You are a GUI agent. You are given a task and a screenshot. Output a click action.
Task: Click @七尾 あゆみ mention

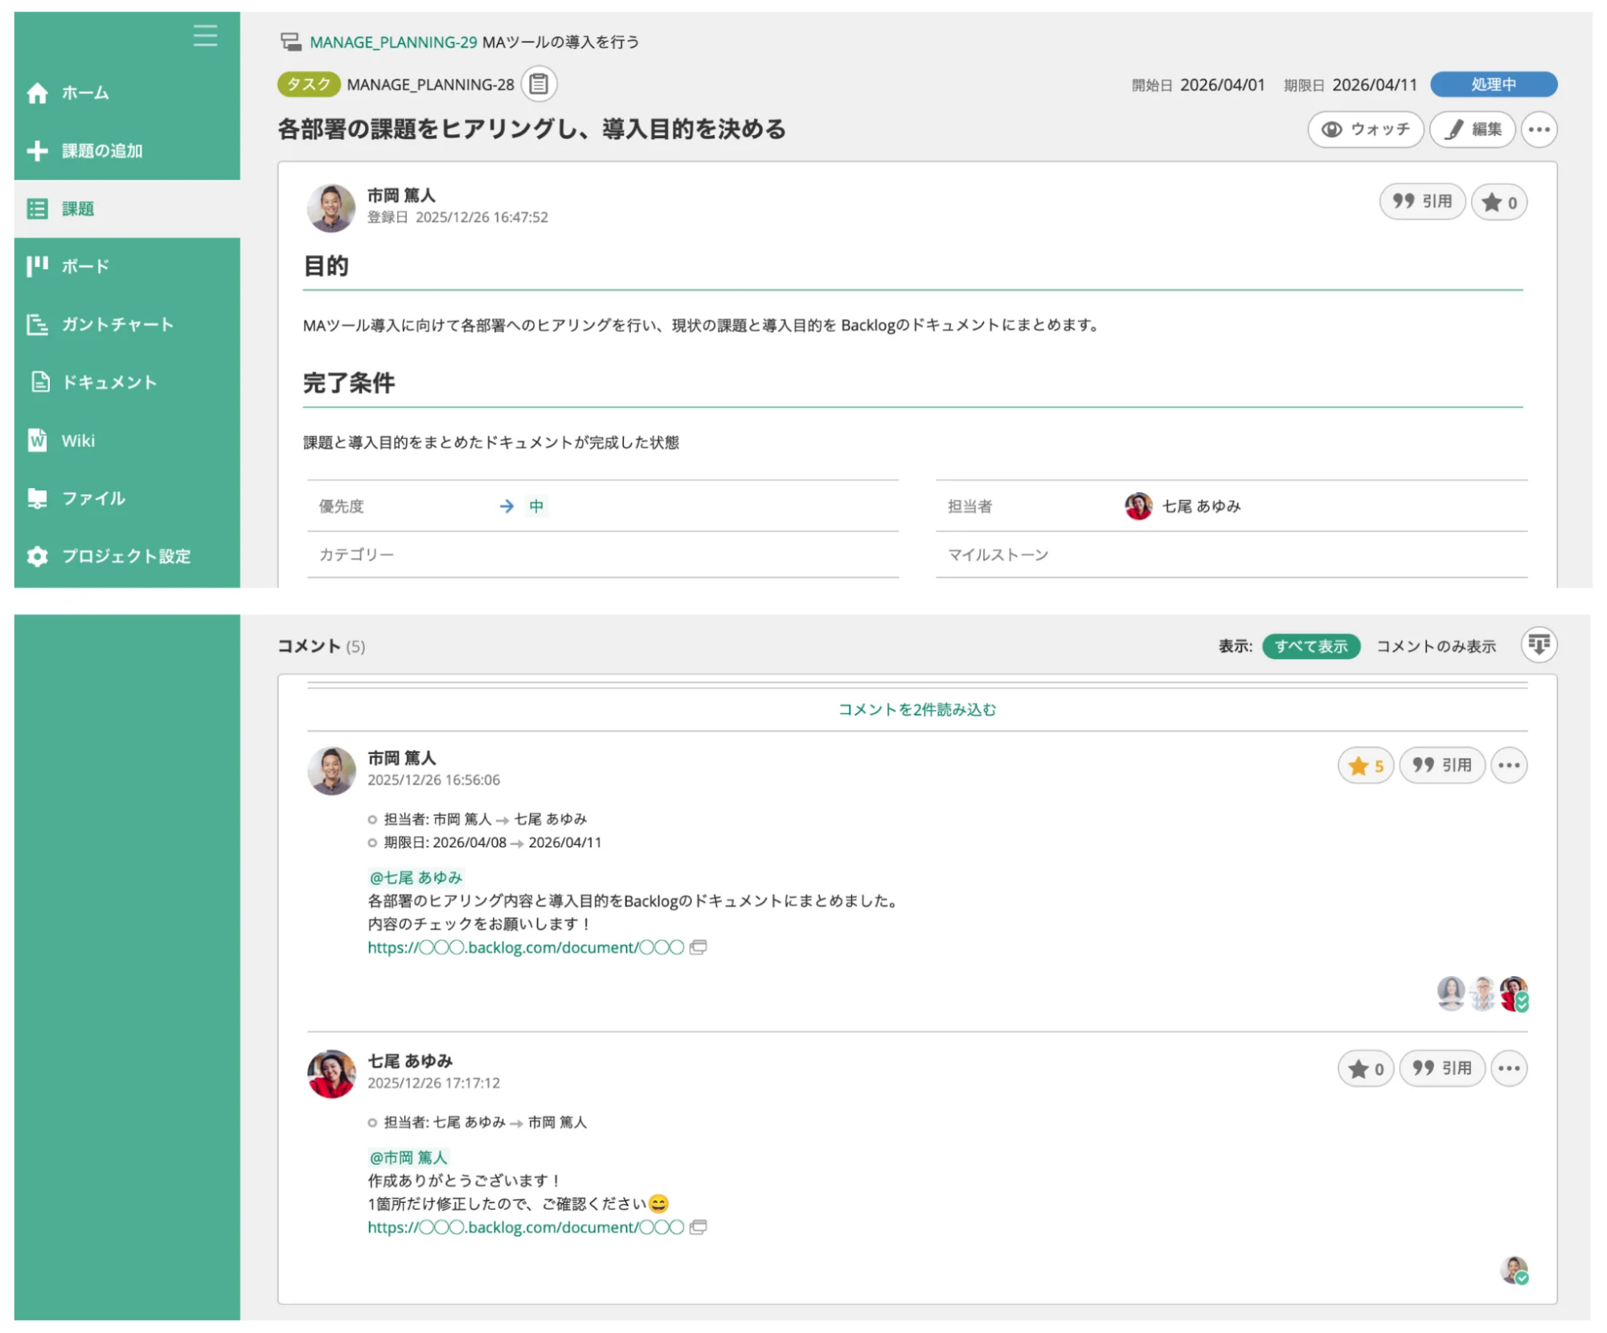(416, 877)
